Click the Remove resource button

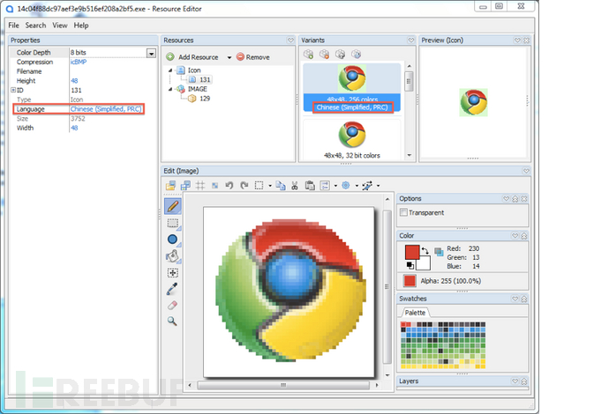click(252, 57)
